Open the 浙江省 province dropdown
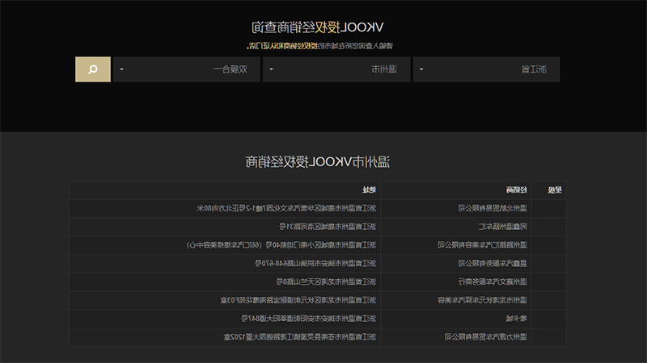 (486, 69)
